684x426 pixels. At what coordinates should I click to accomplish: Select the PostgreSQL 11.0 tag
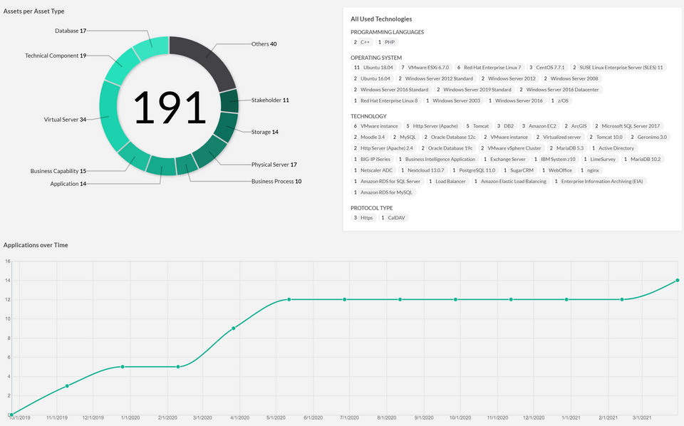(474, 170)
